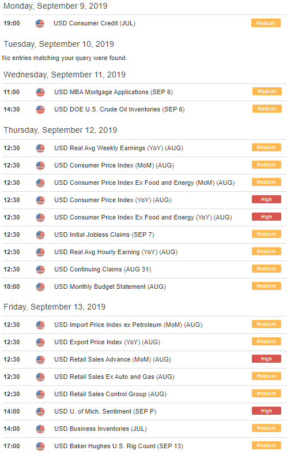The height and width of the screenshot is (454, 287).
Task: Open USD Retail Sales Control Group (AUG)
Action: (x=110, y=395)
